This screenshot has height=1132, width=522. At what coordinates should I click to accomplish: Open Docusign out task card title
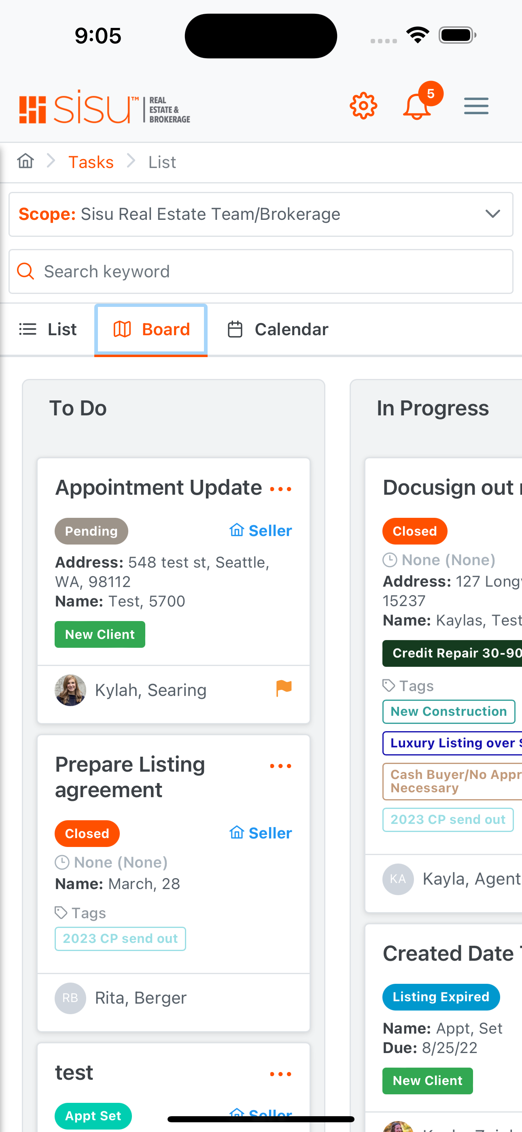(452, 488)
